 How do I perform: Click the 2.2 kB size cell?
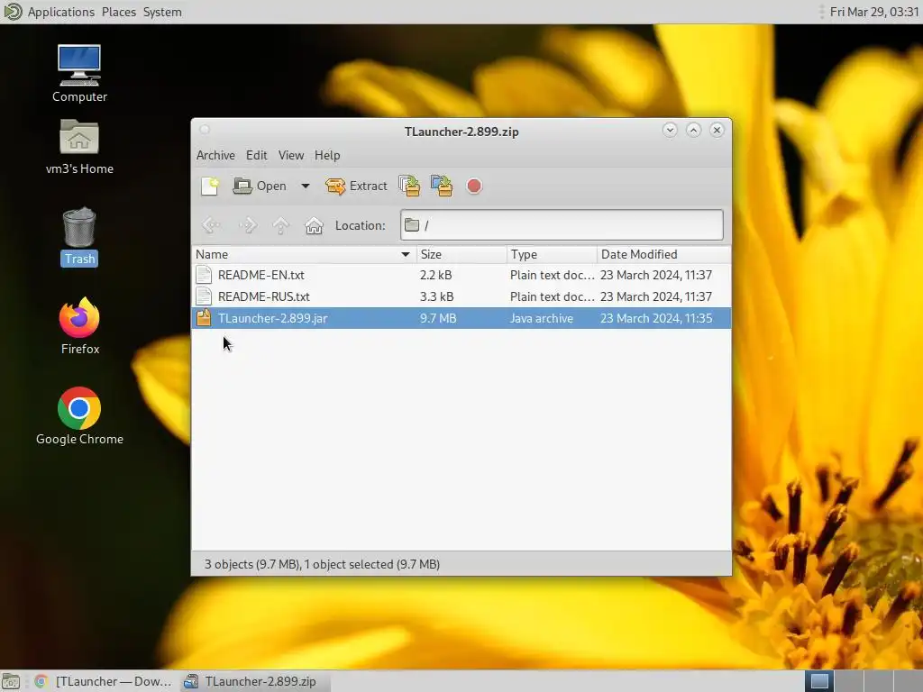[435, 275]
